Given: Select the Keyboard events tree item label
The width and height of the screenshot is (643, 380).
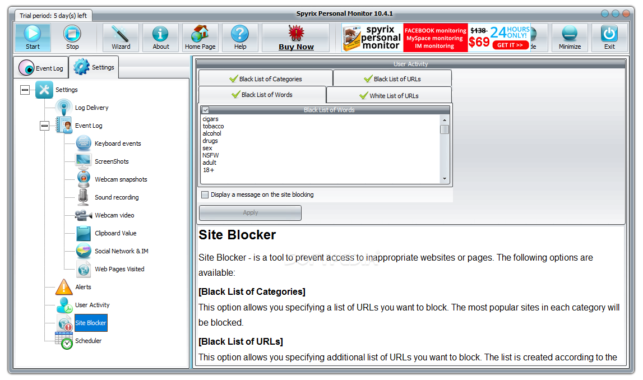Looking at the screenshot, I should [x=118, y=143].
